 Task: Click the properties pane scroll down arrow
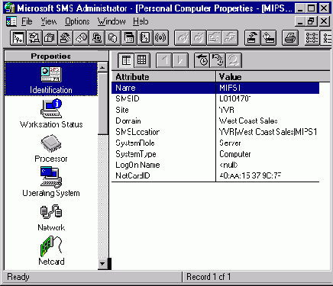point(102,264)
